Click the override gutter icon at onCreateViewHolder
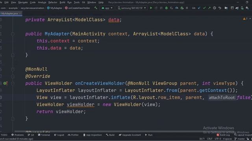This screenshot has width=252, height=141. (5, 83)
